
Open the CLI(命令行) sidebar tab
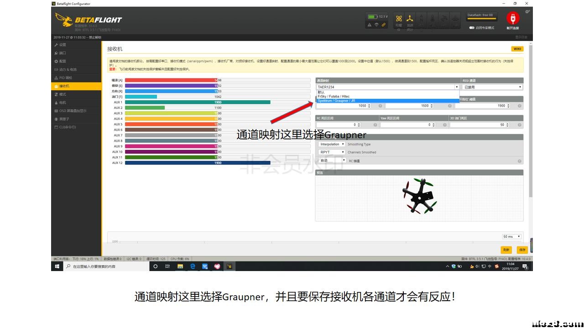click(76, 127)
